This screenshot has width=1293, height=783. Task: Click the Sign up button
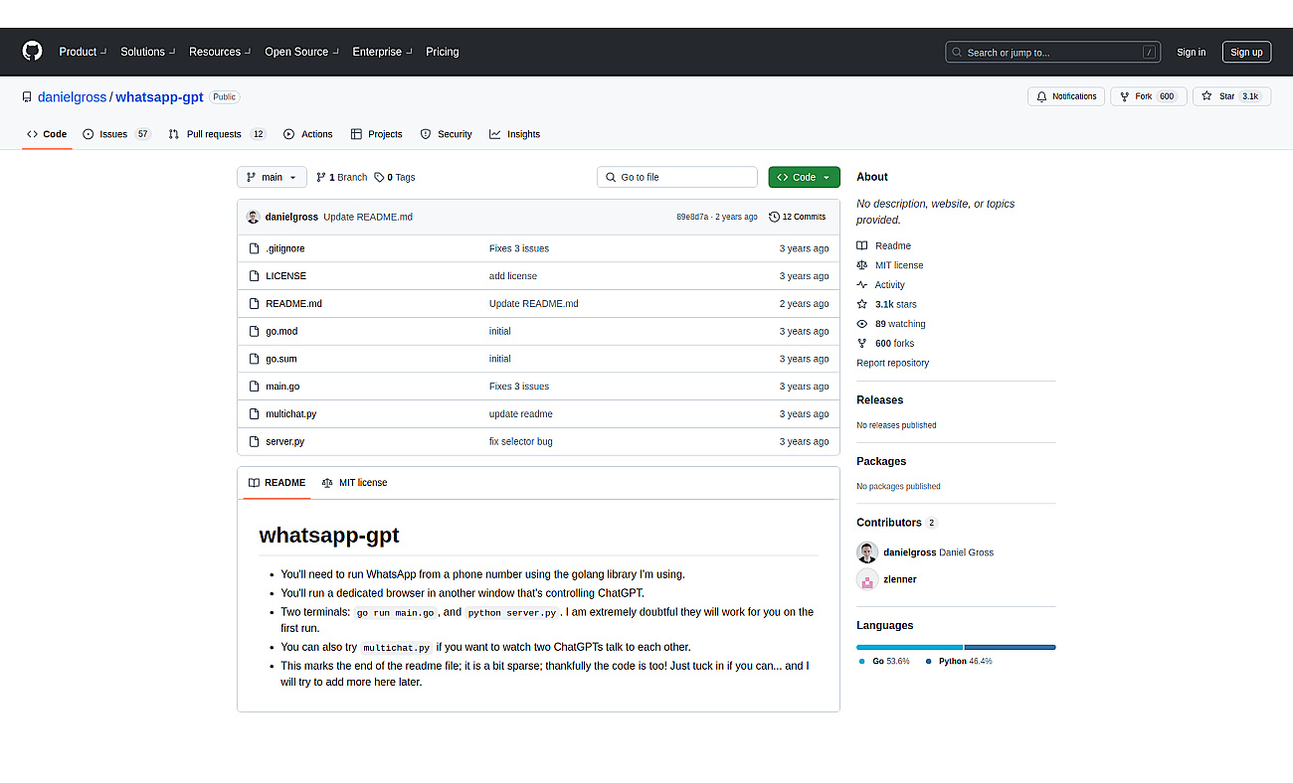[x=1245, y=53]
